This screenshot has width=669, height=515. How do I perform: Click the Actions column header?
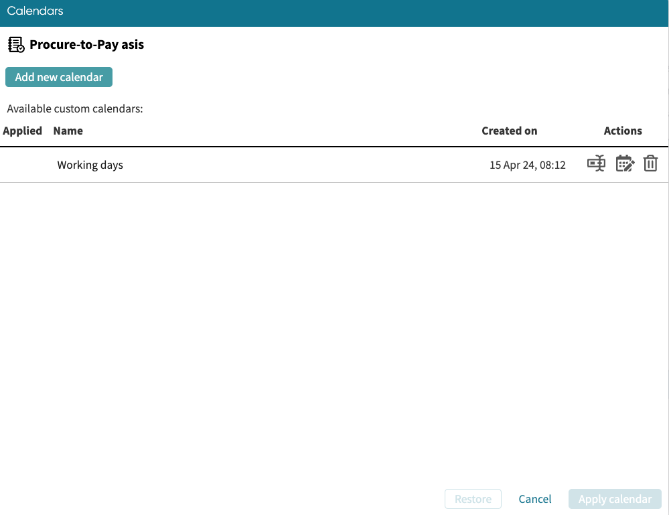click(x=622, y=131)
